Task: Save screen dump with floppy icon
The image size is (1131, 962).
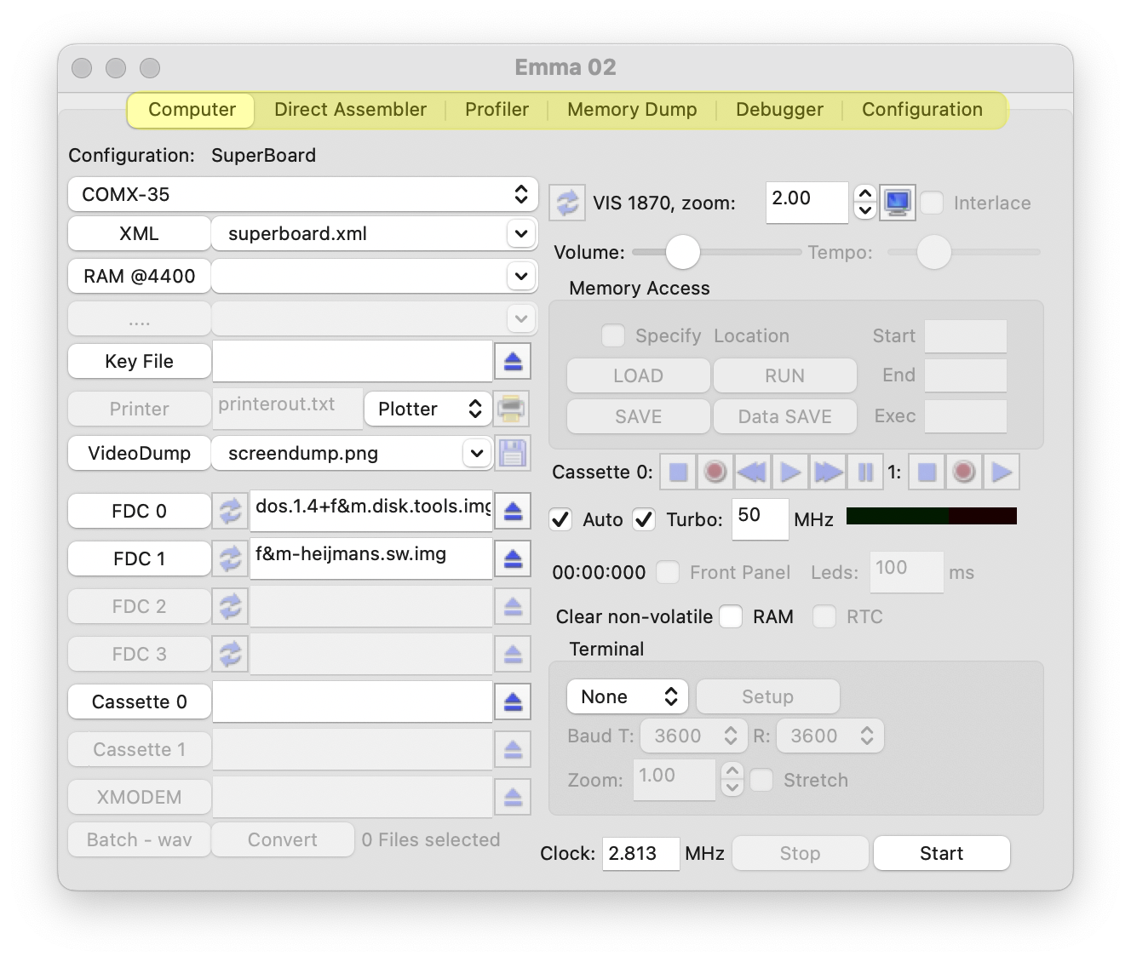Action: point(513,453)
